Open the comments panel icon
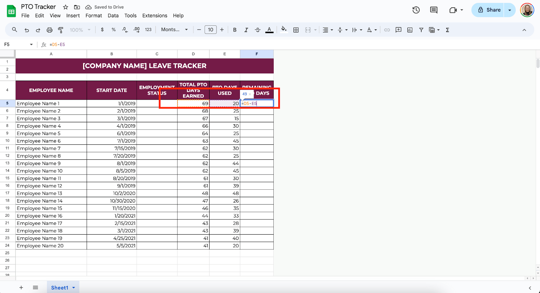 [x=434, y=10]
